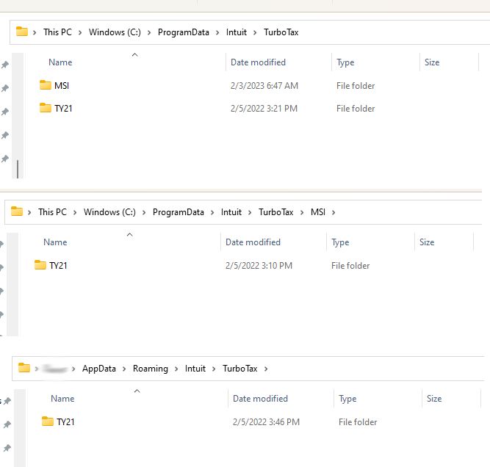
Task: Click TurboTax at the end of top window breadcrumb
Action: 281,32
